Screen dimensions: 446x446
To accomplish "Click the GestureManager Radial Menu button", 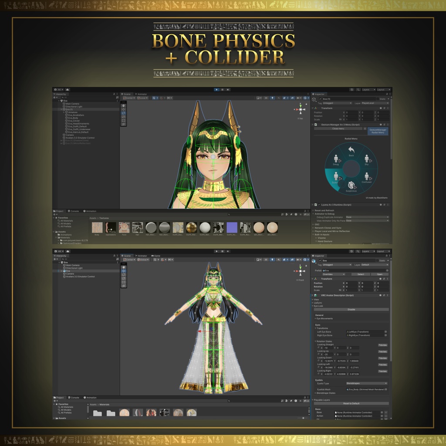I will coord(378,131).
